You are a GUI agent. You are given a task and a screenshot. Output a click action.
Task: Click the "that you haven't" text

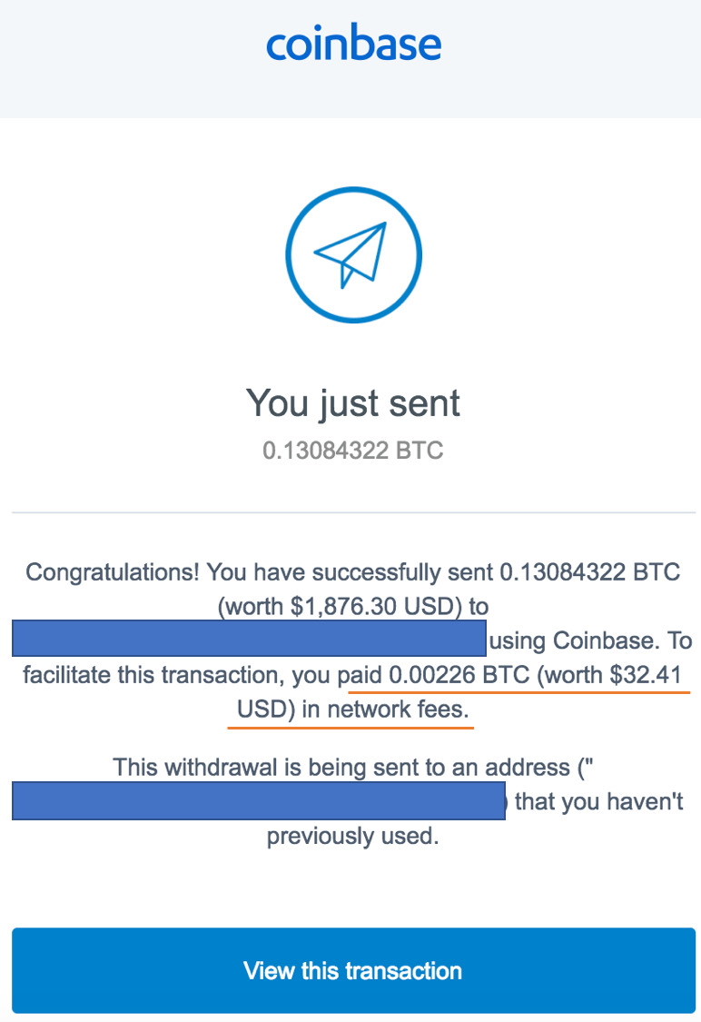pyautogui.click(x=599, y=802)
